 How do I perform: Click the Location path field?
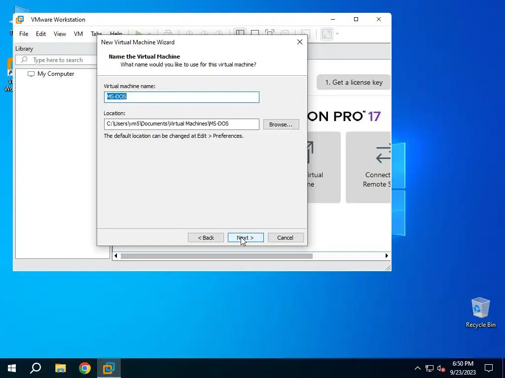181,124
